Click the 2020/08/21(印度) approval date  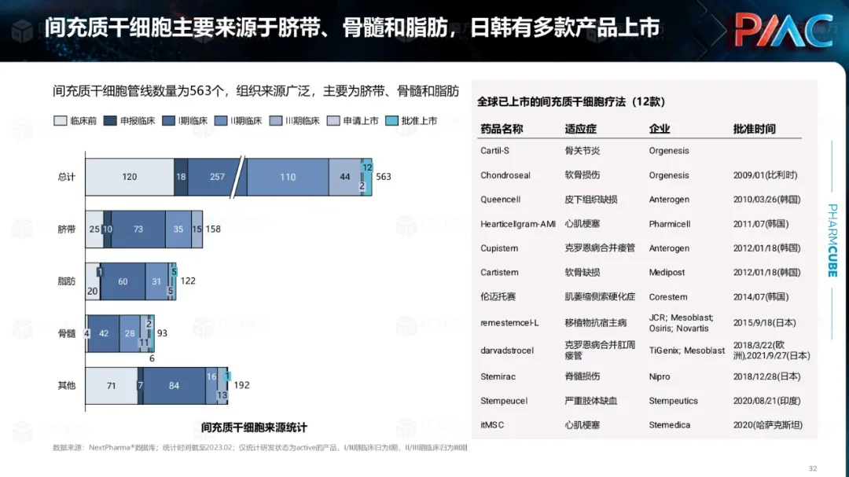pyautogui.click(x=766, y=401)
